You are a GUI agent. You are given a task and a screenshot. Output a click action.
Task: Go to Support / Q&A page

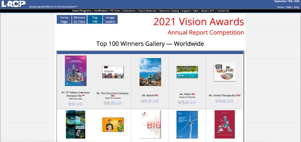click(190, 11)
